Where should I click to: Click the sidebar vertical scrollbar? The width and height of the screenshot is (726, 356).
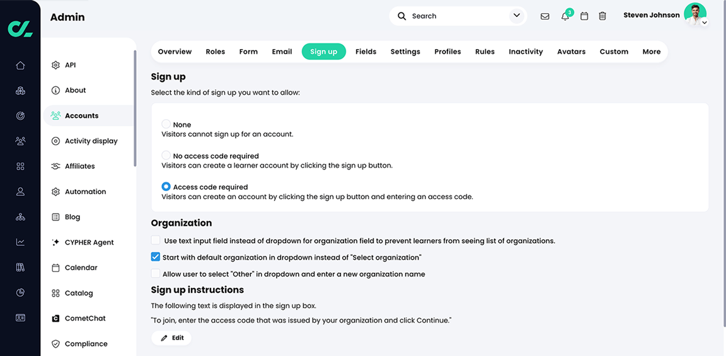tap(135, 108)
